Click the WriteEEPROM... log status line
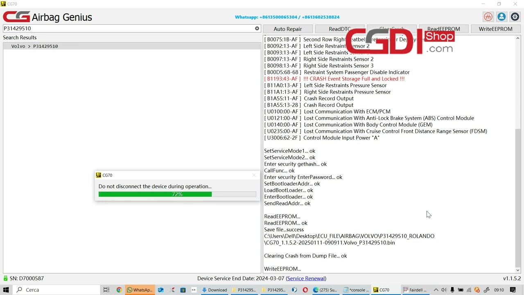 (282, 269)
